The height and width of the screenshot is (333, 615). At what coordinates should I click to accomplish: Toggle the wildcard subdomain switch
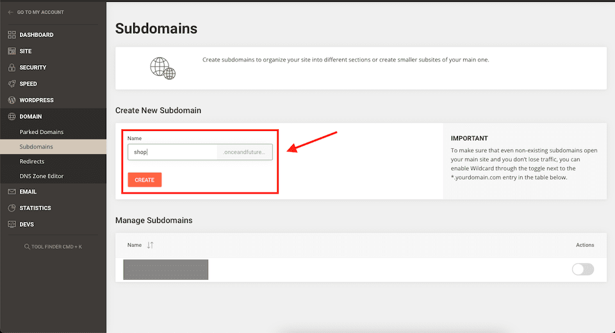click(x=583, y=269)
